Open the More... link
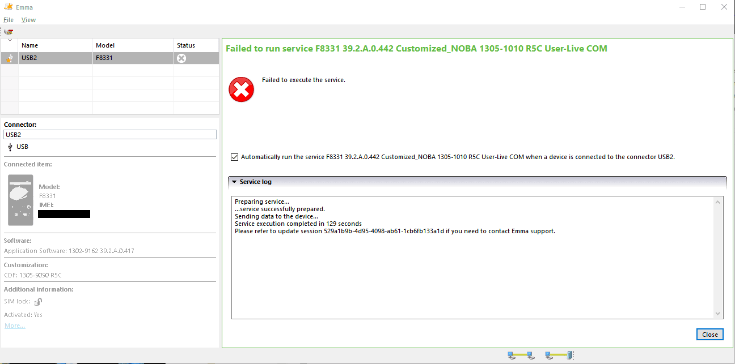Viewport: 735px width, 364px height. point(15,326)
